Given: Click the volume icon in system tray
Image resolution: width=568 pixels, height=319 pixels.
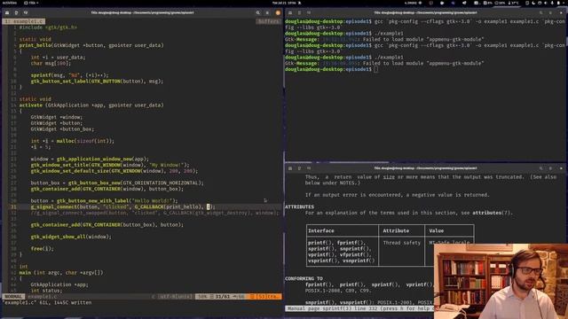Looking at the screenshot, I should pos(546,3).
